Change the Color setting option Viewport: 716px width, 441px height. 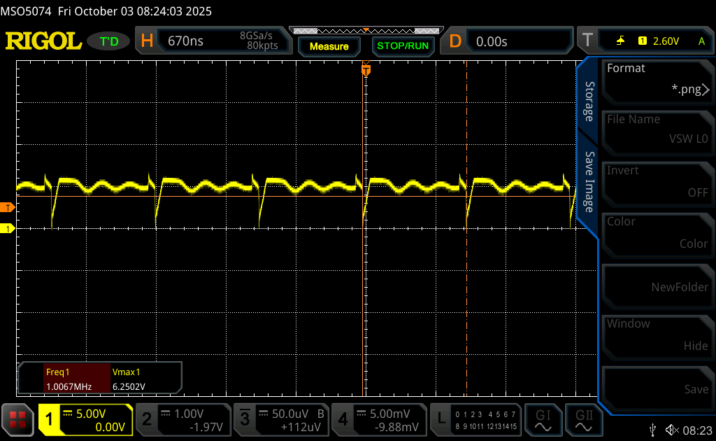click(x=657, y=235)
